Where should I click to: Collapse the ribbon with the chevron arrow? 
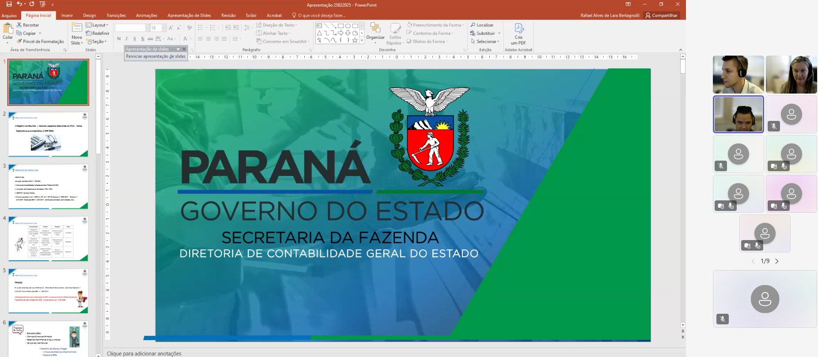click(681, 50)
